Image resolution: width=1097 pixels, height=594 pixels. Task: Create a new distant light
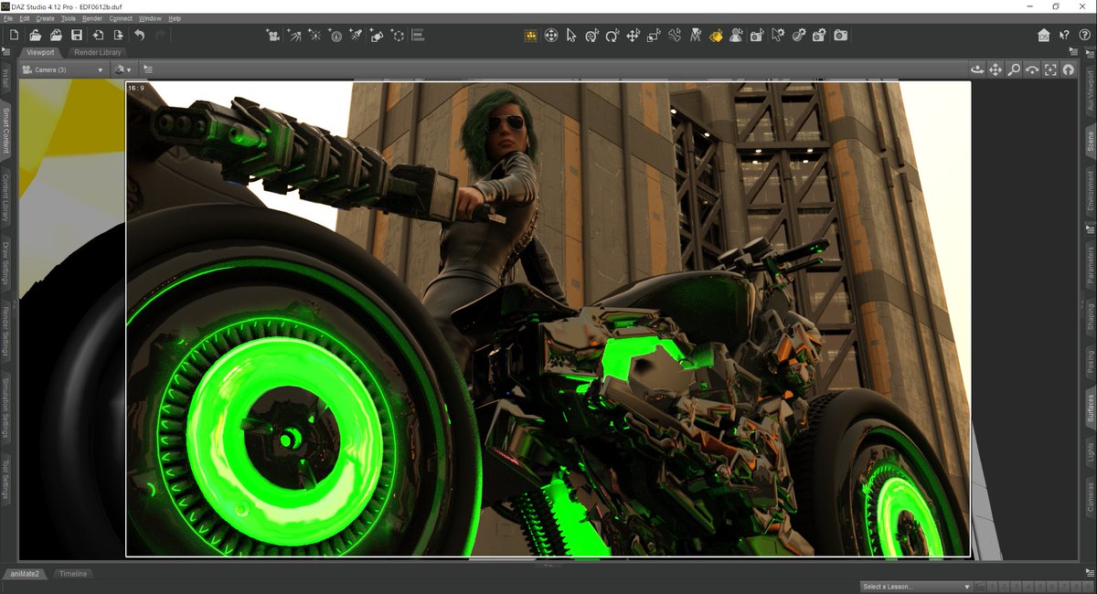[293, 35]
